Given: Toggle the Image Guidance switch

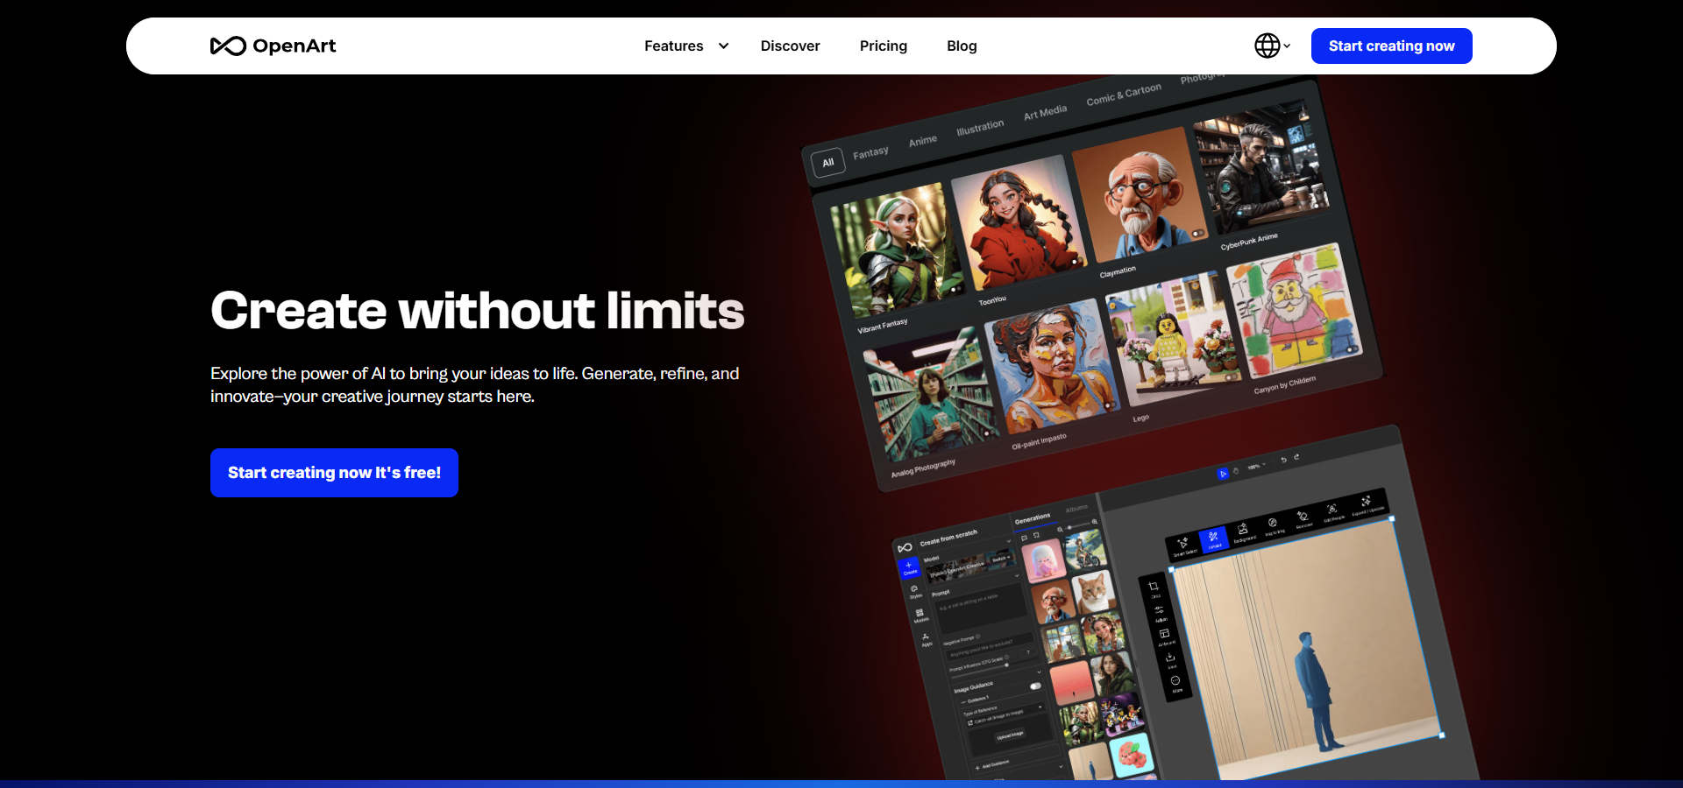Looking at the screenshot, I should [x=1035, y=686].
